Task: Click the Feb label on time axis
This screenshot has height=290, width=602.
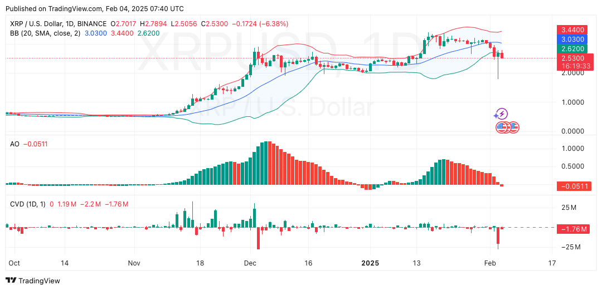Action: tap(490, 263)
